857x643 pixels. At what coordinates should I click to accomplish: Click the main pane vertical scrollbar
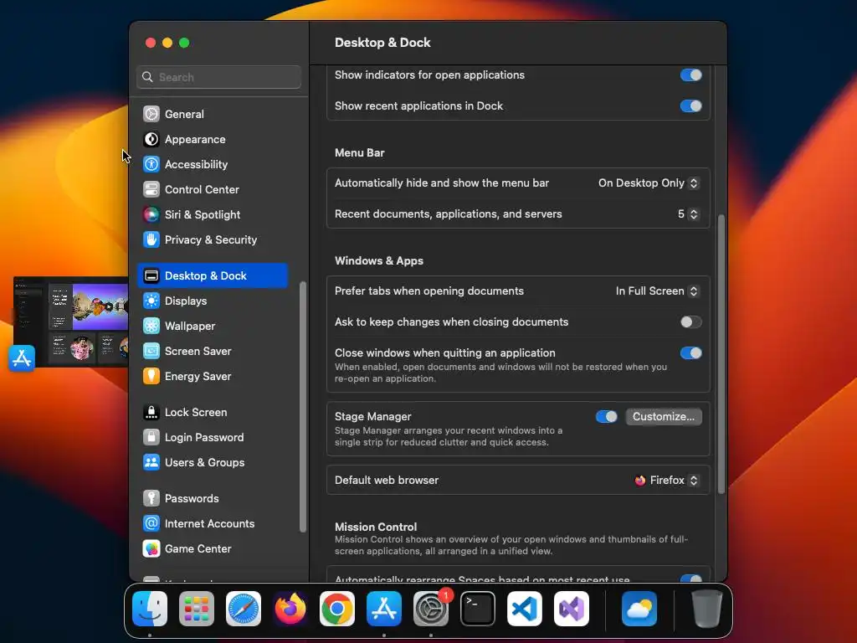pos(721,354)
